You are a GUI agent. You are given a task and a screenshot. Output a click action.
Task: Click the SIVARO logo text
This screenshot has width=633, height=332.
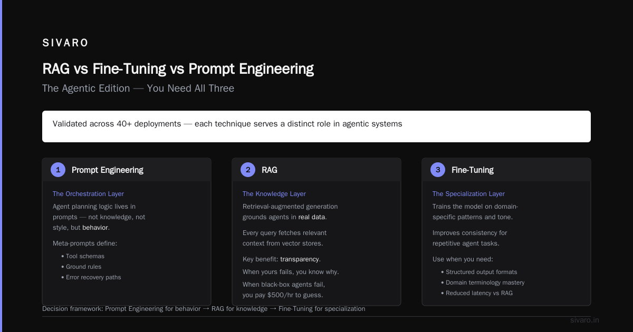[65, 43]
